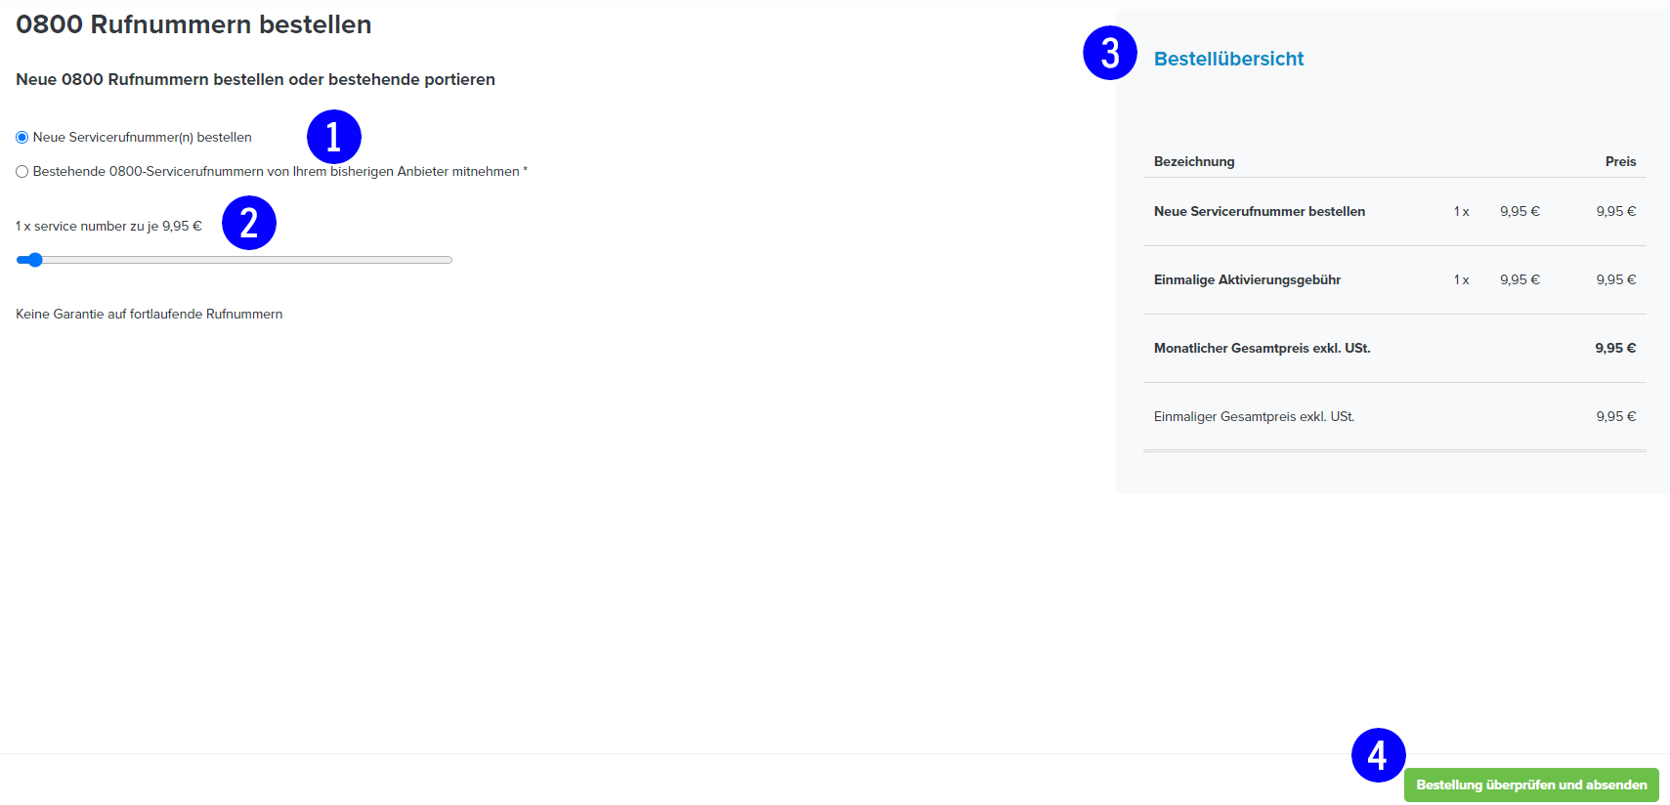Click the 0800 Rufnummern bestellen title
Viewport: 1670px width, 805px height.
(193, 24)
